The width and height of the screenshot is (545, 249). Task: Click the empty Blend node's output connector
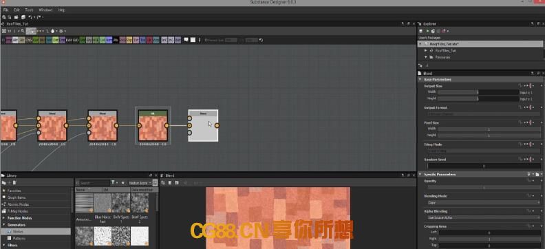tap(217, 125)
